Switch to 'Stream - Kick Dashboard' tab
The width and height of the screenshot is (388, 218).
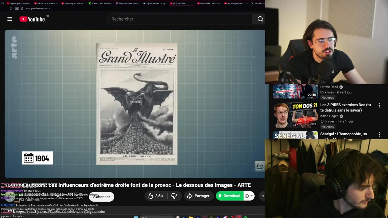(100, 3)
